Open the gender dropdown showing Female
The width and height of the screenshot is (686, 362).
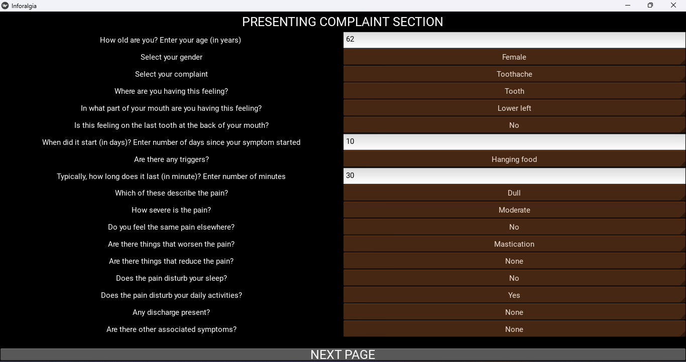(x=514, y=57)
